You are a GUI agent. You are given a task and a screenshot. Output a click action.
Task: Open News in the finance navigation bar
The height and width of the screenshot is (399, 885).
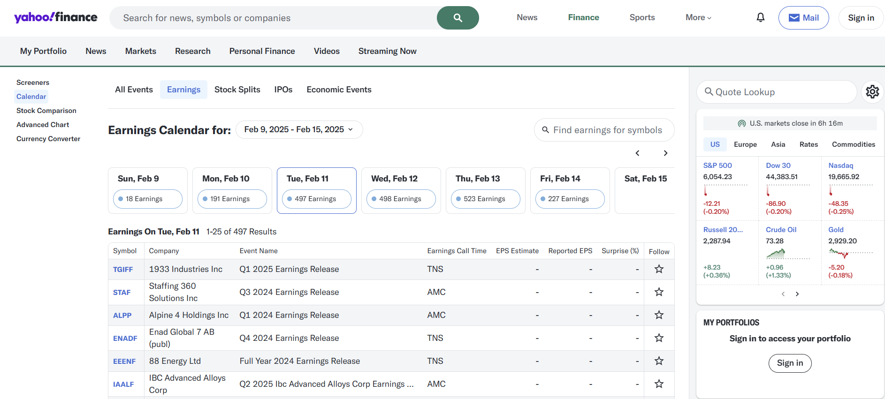pos(96,51)
